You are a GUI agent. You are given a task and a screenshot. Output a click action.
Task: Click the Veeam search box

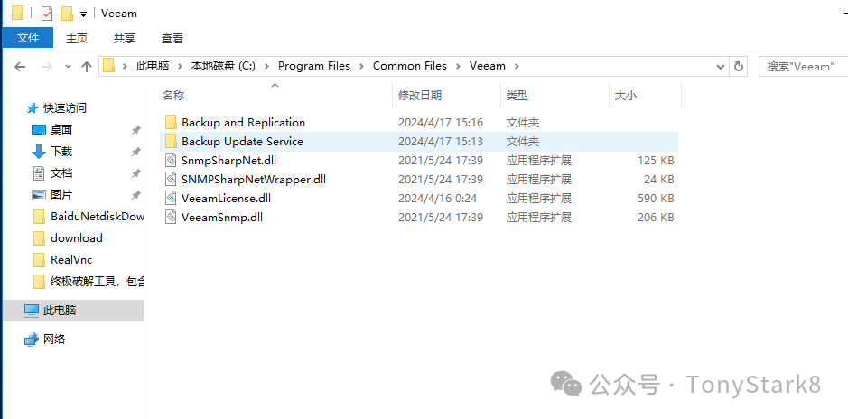click(x=803, y=67)
